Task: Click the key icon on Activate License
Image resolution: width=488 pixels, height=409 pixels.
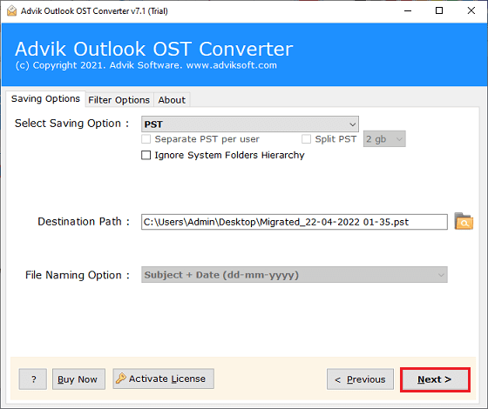Action: [121, 379]
